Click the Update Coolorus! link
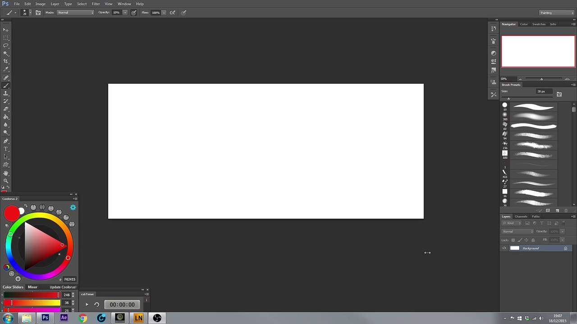 click(63, 287)
